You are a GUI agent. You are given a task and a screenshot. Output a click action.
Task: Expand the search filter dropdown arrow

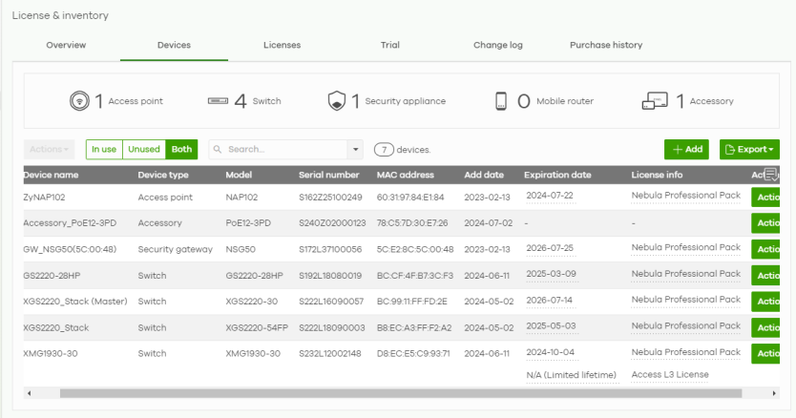click(356, 150)
